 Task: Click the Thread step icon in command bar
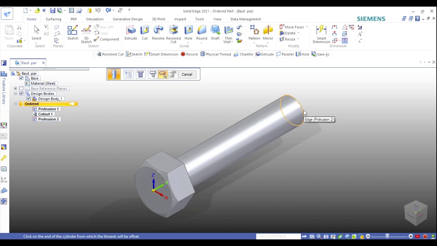[140, 74]
